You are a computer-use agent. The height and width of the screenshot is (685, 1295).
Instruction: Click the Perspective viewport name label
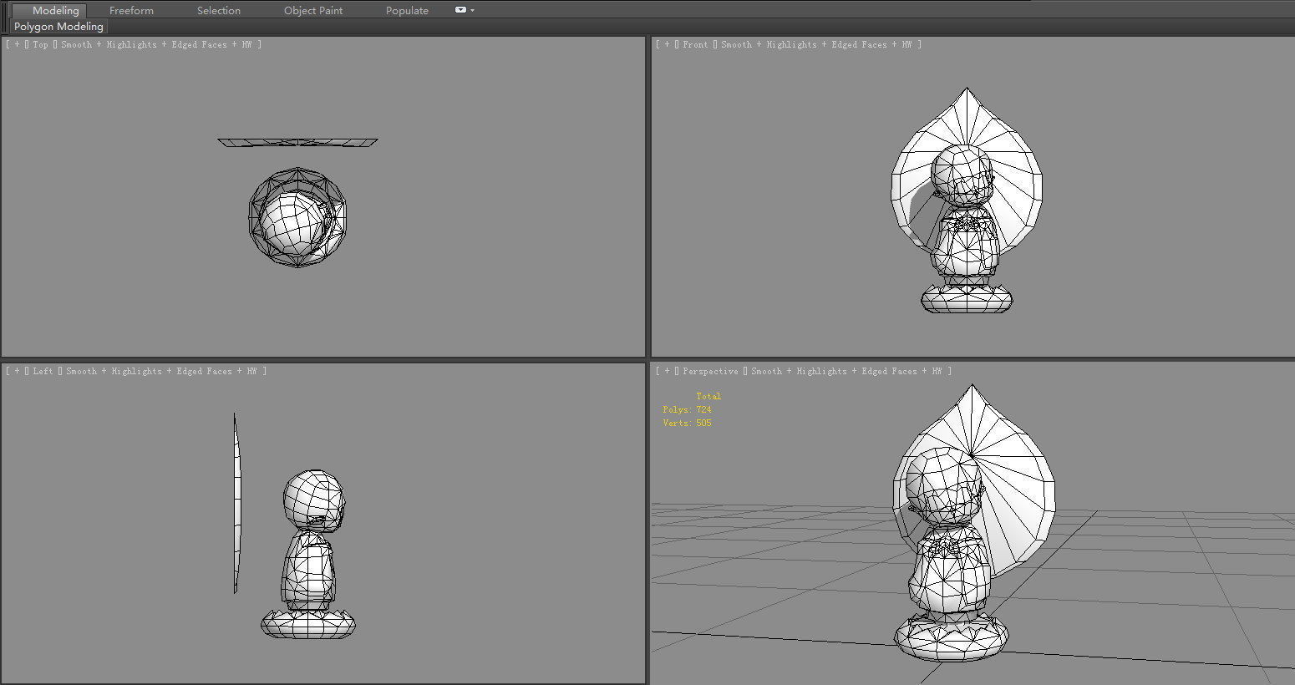(x=710, y=371)
